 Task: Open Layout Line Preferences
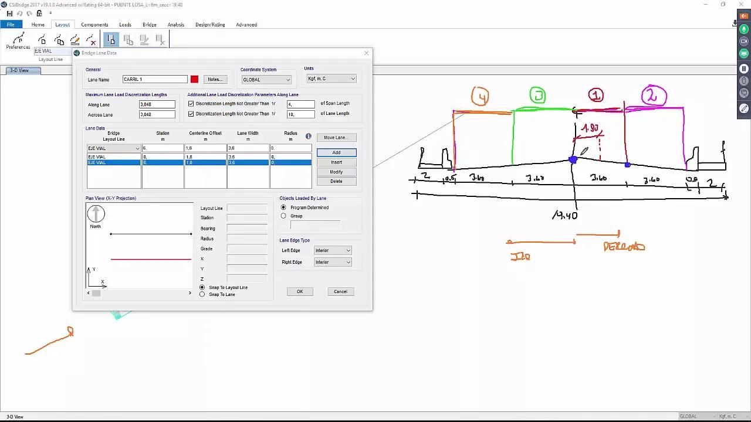[18, 41]
